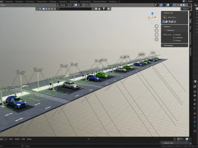The height and width of the screenshot is (148, 198).
Task: Toggle X-ray mode button
Action: pos(174,5)
